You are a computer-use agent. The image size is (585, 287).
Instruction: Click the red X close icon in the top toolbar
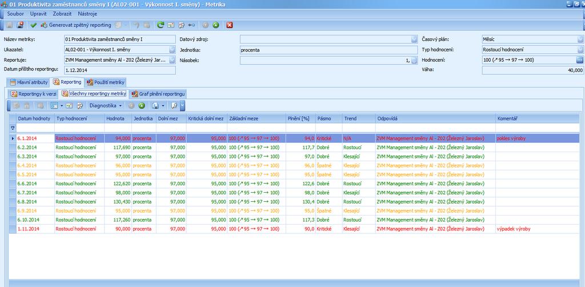230,25
